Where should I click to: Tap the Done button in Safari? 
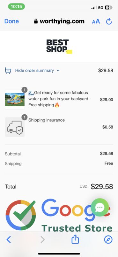(x=11, y=21)
